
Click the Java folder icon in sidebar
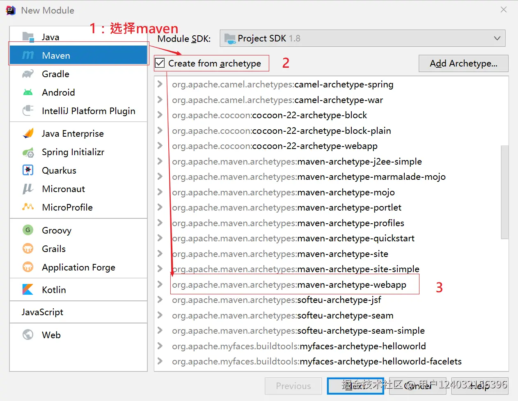pos(28,37)
